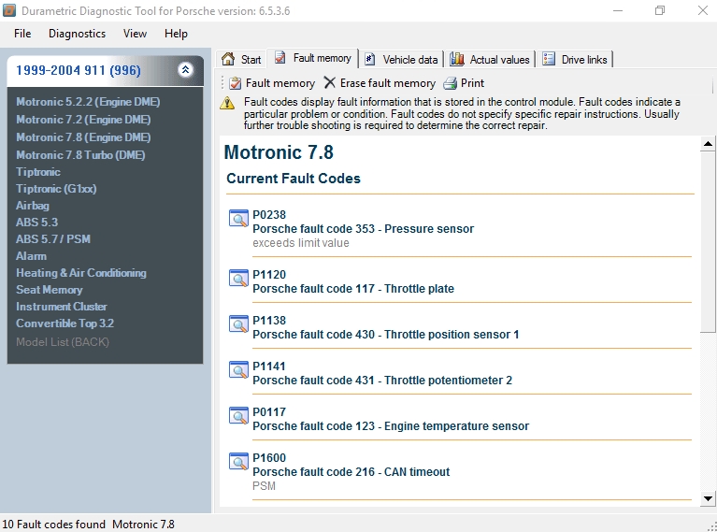
Task: Select the Fault memory tab
Action: (x=313, y=58)
